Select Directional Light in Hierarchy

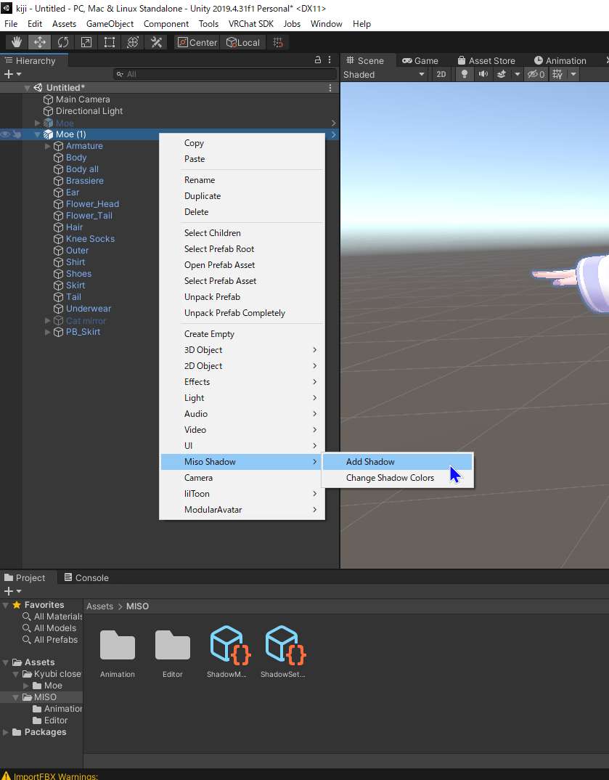click(x=89, y=111)
